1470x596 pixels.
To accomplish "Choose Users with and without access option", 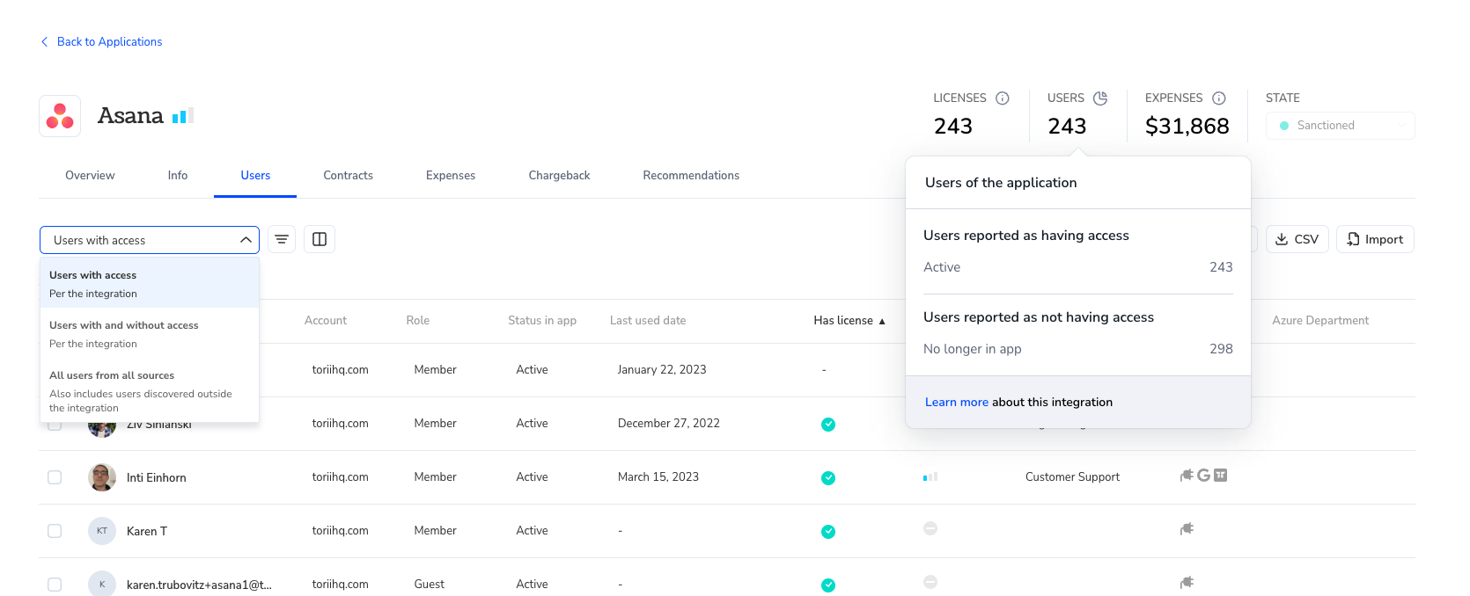I will tap(150, 334).
